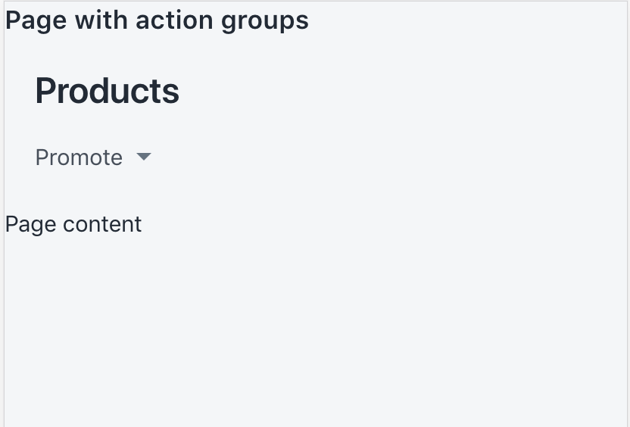Click the "Page content" text
The width and height of the screenshot is (630, 427).
(x=73, y=224)
